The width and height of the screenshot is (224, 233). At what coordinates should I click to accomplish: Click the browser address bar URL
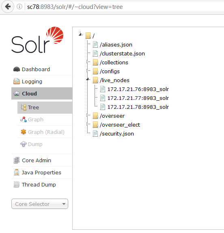tap(75, 7)
